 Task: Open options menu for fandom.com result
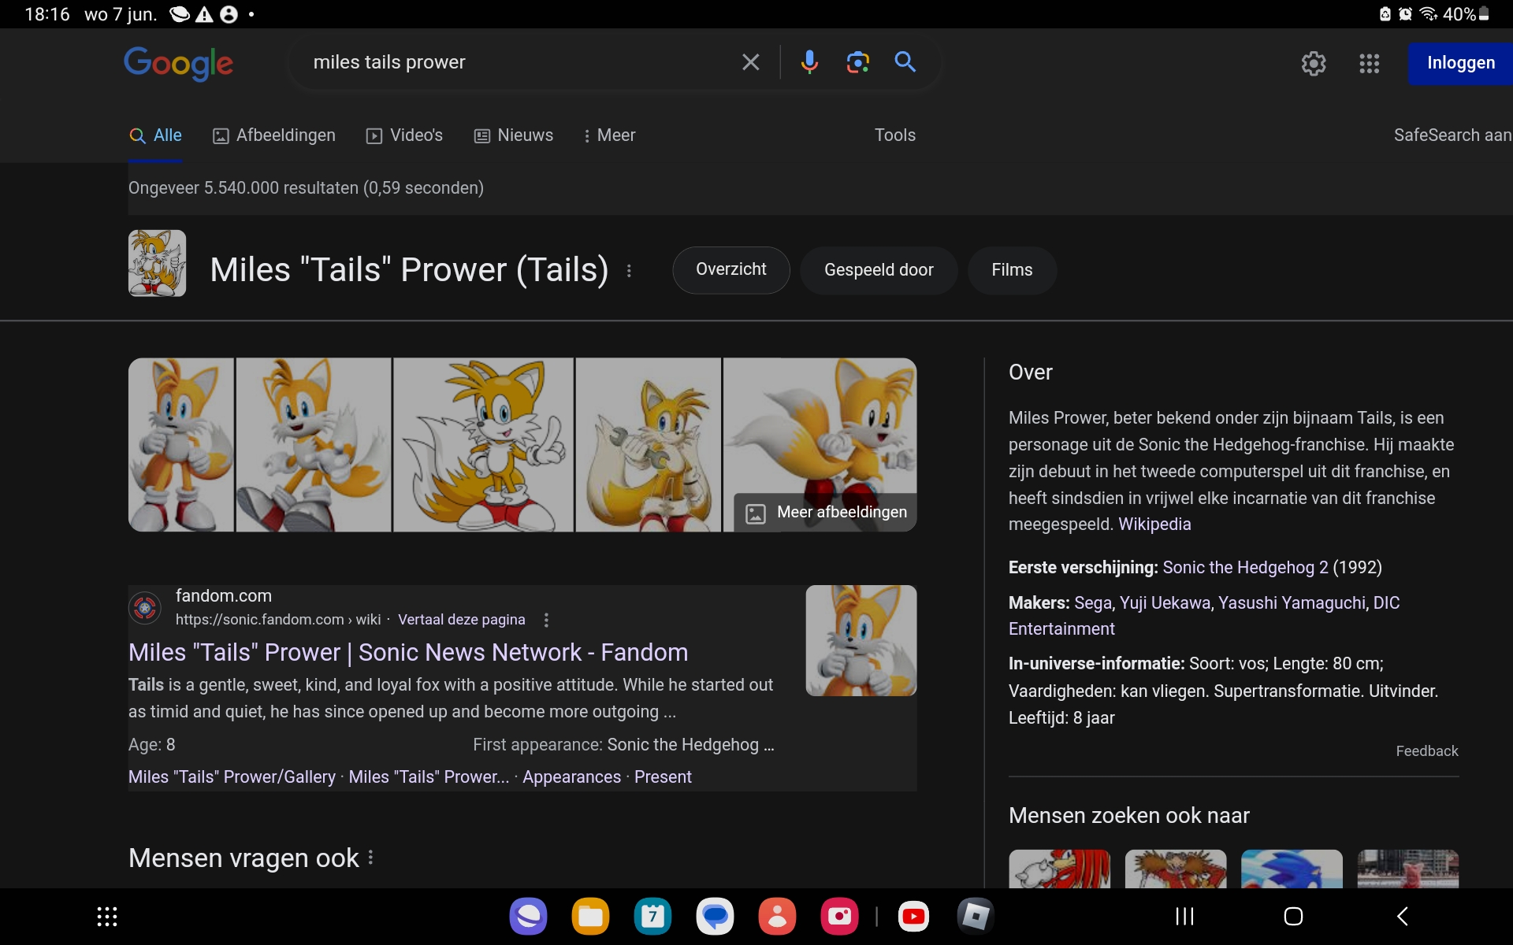point(546,620)
